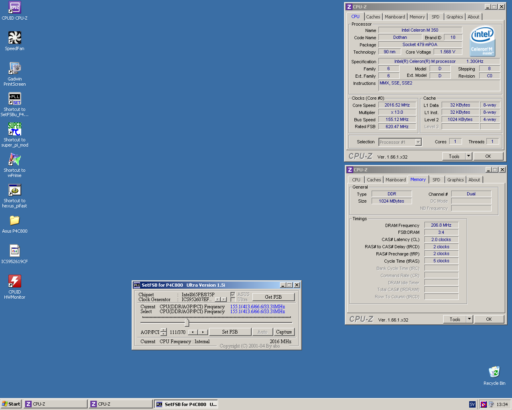Switch to CPU tab in the Memory CPU-Z window

pos(356,180)
